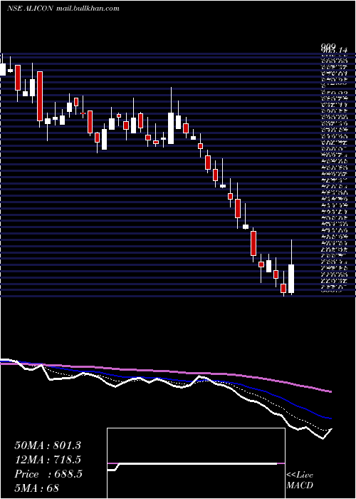356x499 pixels.
Task: Select the 5MA : 68 readout
Action: point(36,488)
